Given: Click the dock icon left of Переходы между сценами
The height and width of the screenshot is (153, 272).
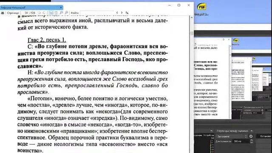Looking at the screenshot, I should [x=212, y=131].
